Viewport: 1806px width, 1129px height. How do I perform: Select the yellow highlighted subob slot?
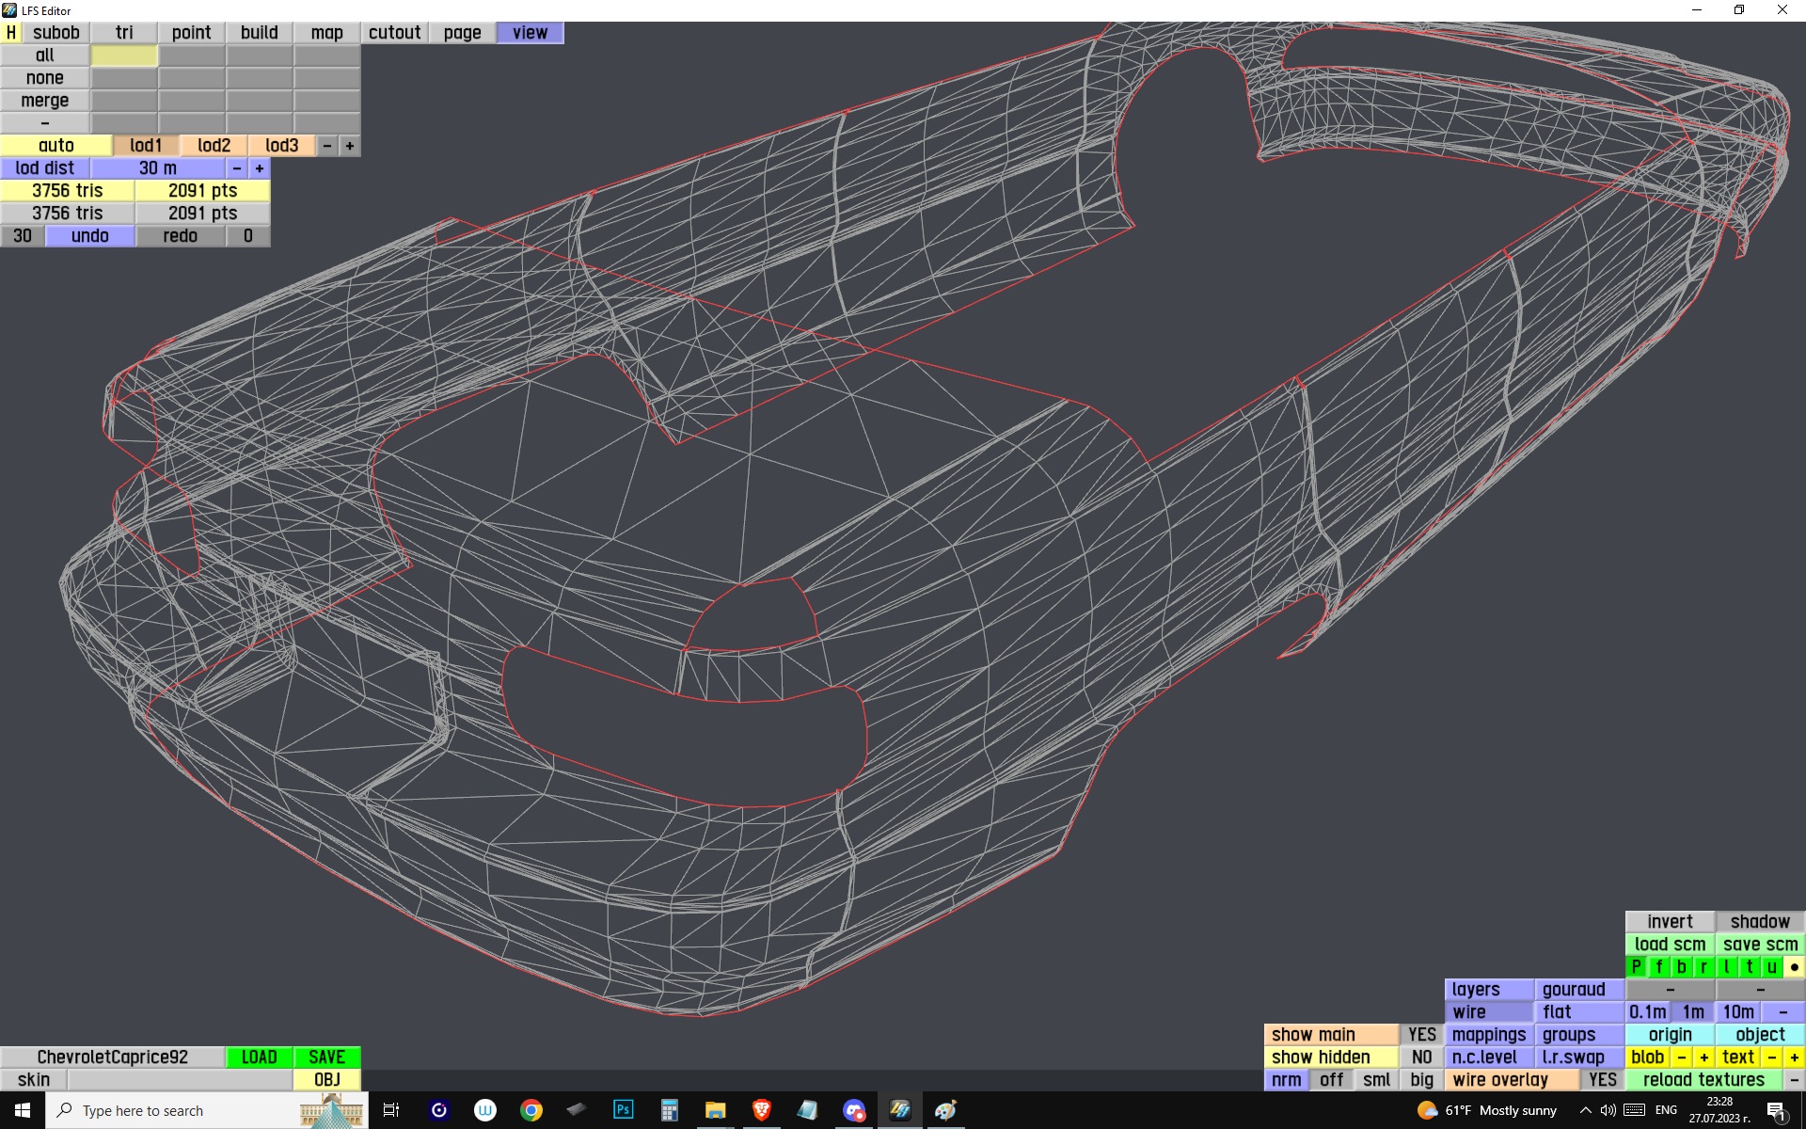coord(124,56)
